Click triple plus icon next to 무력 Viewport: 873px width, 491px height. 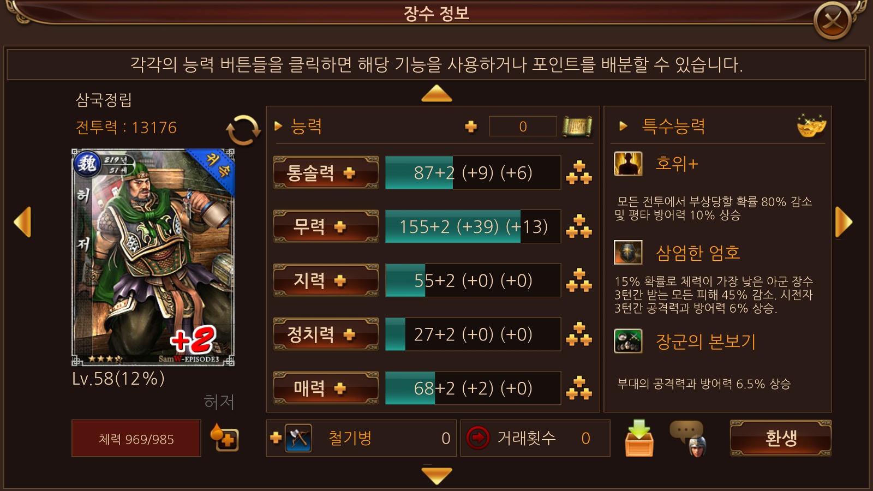(x=579, y=226)
